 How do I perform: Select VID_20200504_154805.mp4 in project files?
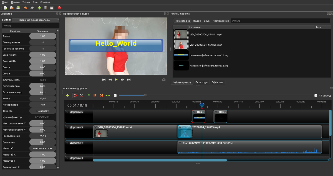pyautogui.click(x=206, y=45)
